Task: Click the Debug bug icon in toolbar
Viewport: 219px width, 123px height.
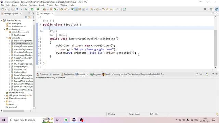Action: click(x=26, y=9)
